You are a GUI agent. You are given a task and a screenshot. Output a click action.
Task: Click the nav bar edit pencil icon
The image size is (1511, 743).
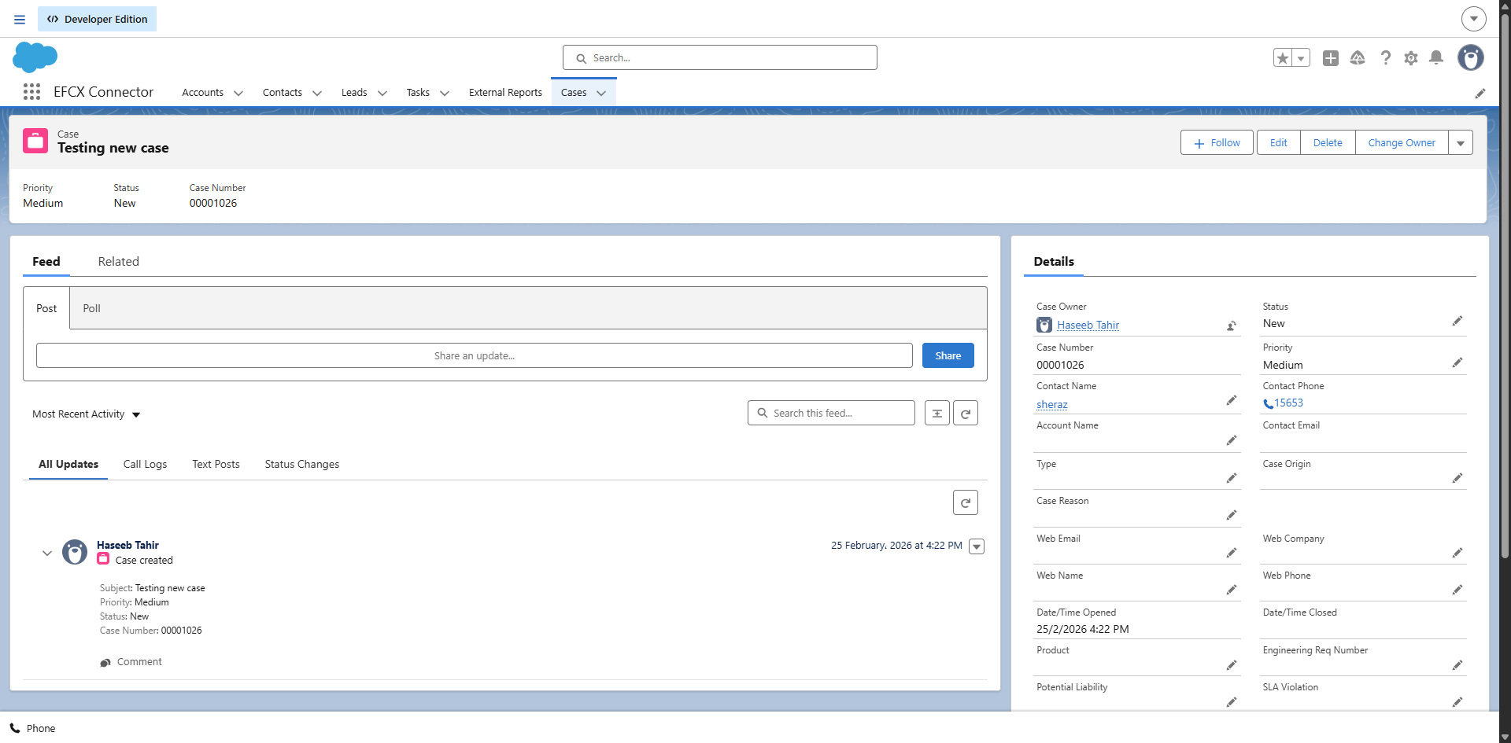(x=1480, y=93)
